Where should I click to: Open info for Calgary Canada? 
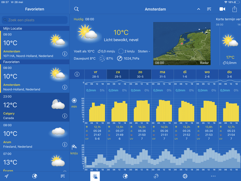65,116
